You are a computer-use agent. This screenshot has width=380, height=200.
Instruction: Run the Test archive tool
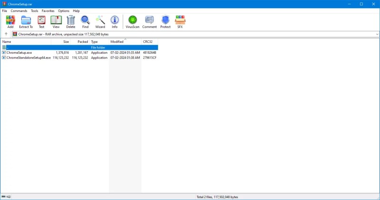[x=41, y=20]
